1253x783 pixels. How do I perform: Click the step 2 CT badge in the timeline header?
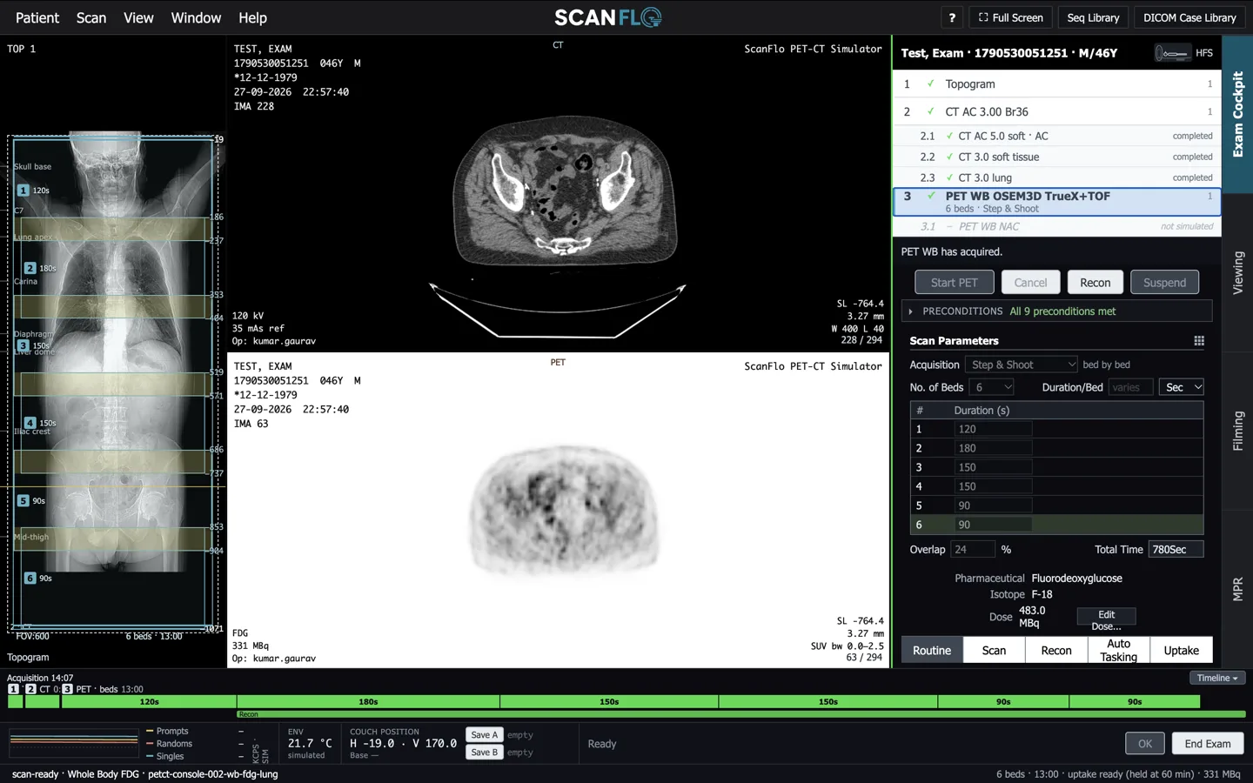click(30, 689)
